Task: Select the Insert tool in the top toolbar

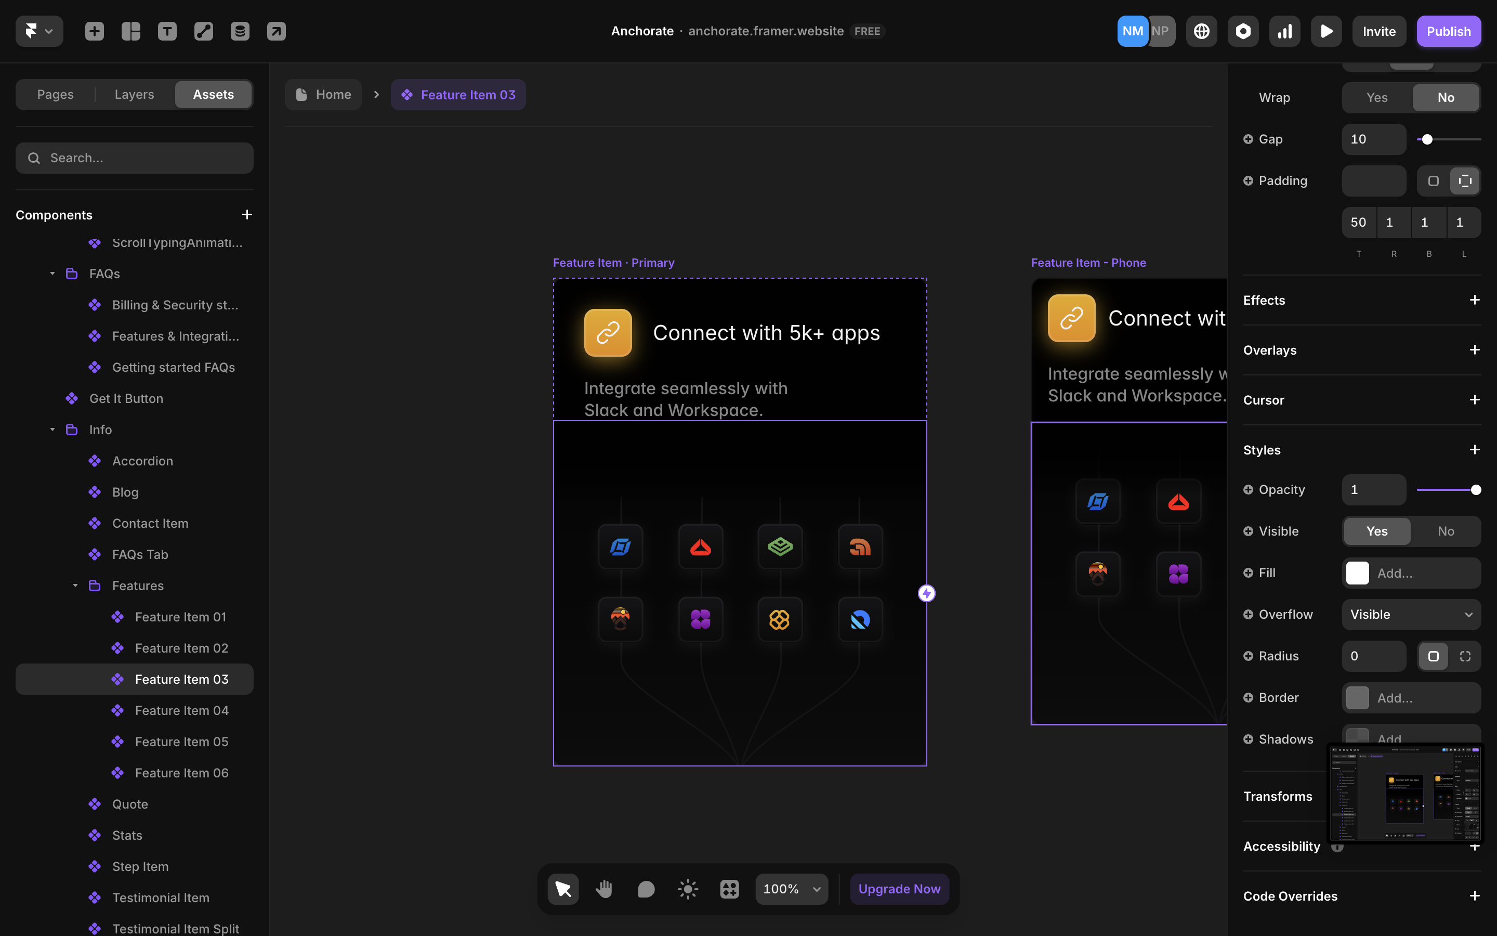Action: click(x=94, y=30)
